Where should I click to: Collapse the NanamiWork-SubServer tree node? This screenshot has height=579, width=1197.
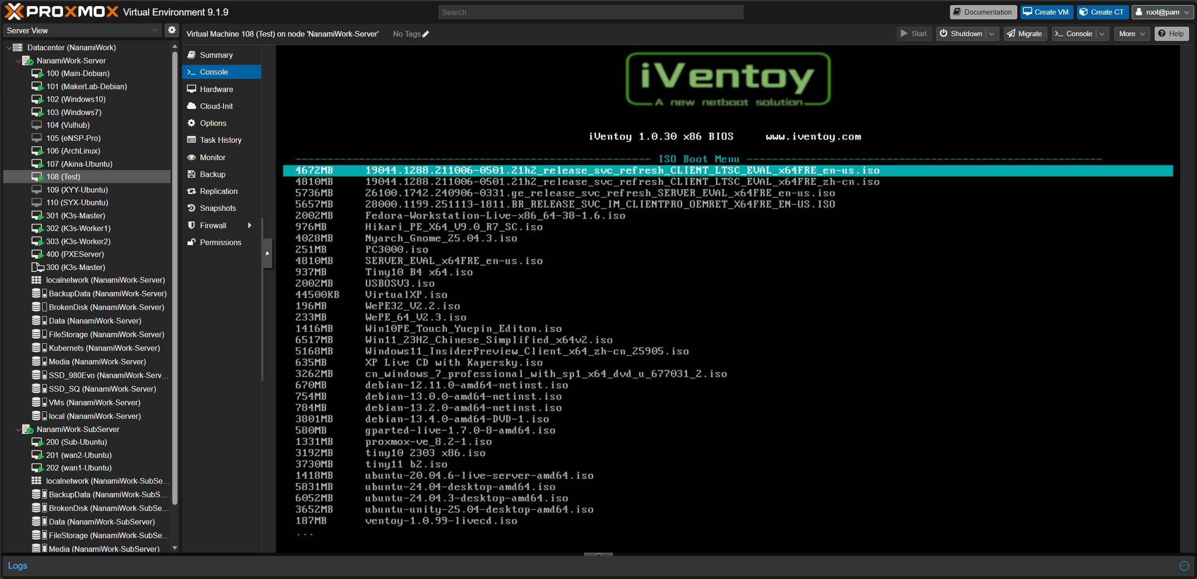18,429
